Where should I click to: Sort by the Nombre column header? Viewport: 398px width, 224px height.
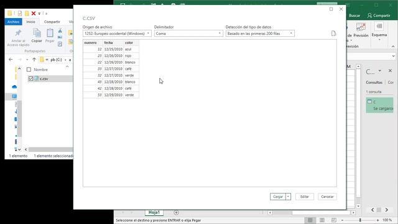(x=40, y=69)
